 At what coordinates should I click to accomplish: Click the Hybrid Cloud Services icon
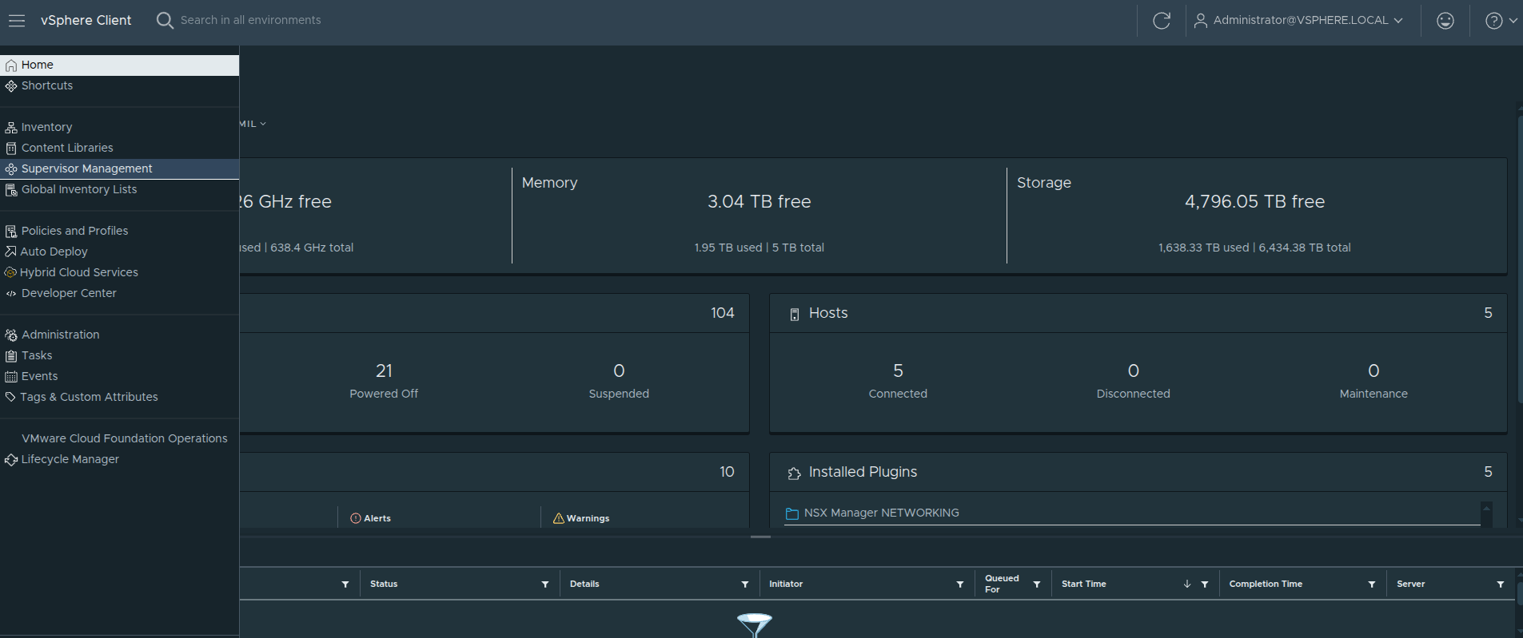tap(10, 272)
